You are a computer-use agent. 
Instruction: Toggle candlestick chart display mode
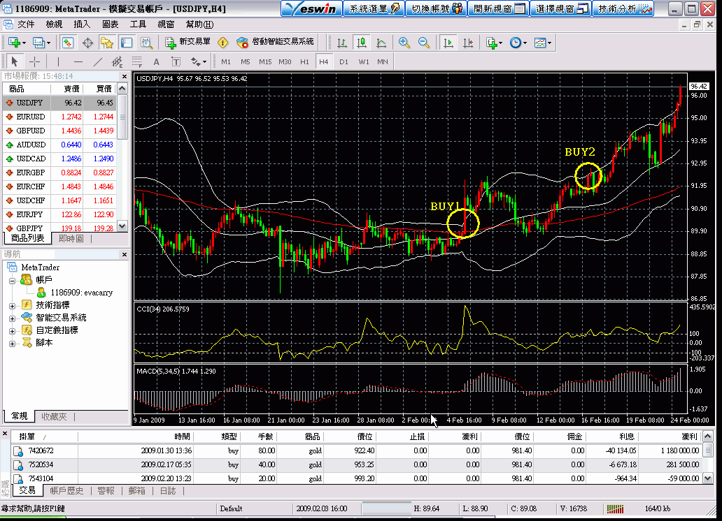(360, 43)
